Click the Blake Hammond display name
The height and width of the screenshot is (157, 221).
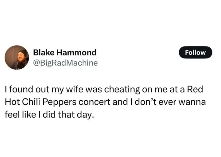(64, 52)
